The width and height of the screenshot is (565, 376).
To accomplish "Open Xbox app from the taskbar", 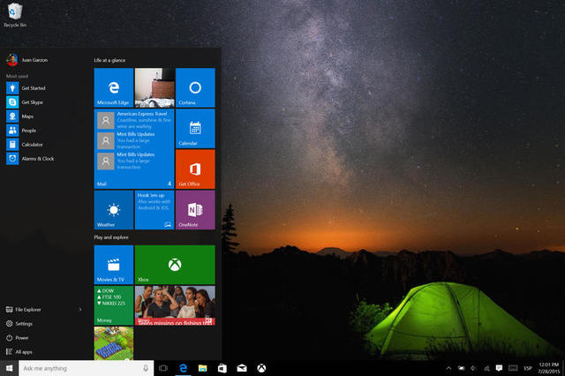I will (x=261, y=368).
